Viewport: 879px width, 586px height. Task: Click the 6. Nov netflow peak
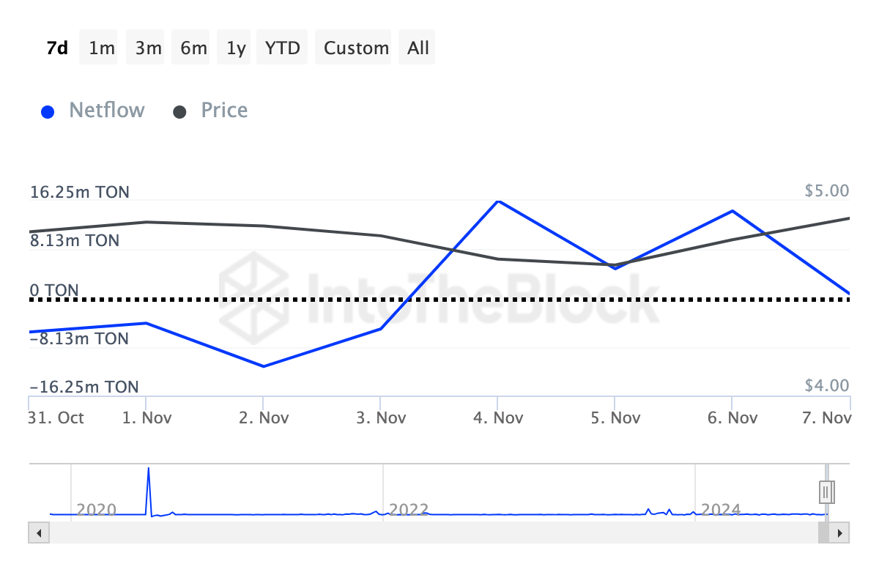coord(732,211)
